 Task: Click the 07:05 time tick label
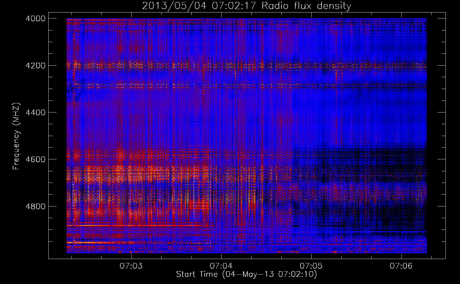311,266
